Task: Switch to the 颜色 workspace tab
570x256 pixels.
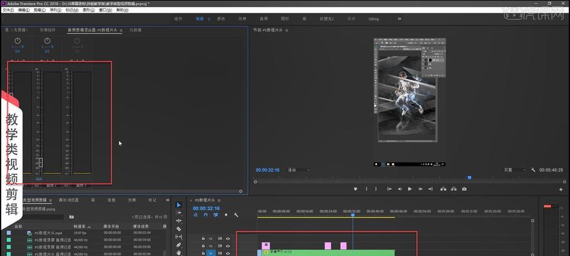Action: (x=221, y=19)
